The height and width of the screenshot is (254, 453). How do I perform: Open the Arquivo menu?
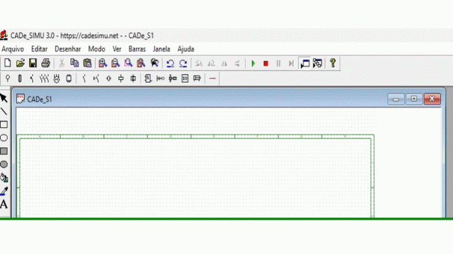(x=13, y=49)
